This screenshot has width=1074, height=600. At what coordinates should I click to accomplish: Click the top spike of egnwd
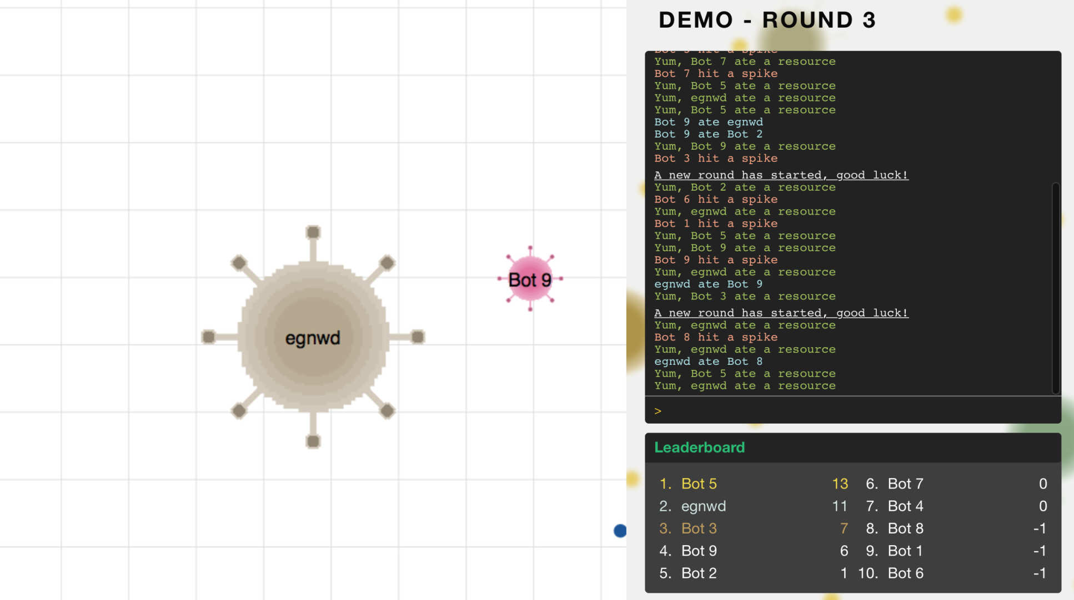(x=313, y=232)
